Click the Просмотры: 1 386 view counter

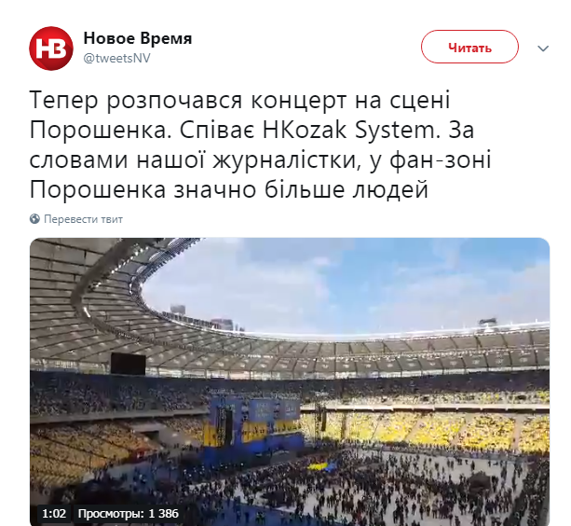[x=129, y=514]
